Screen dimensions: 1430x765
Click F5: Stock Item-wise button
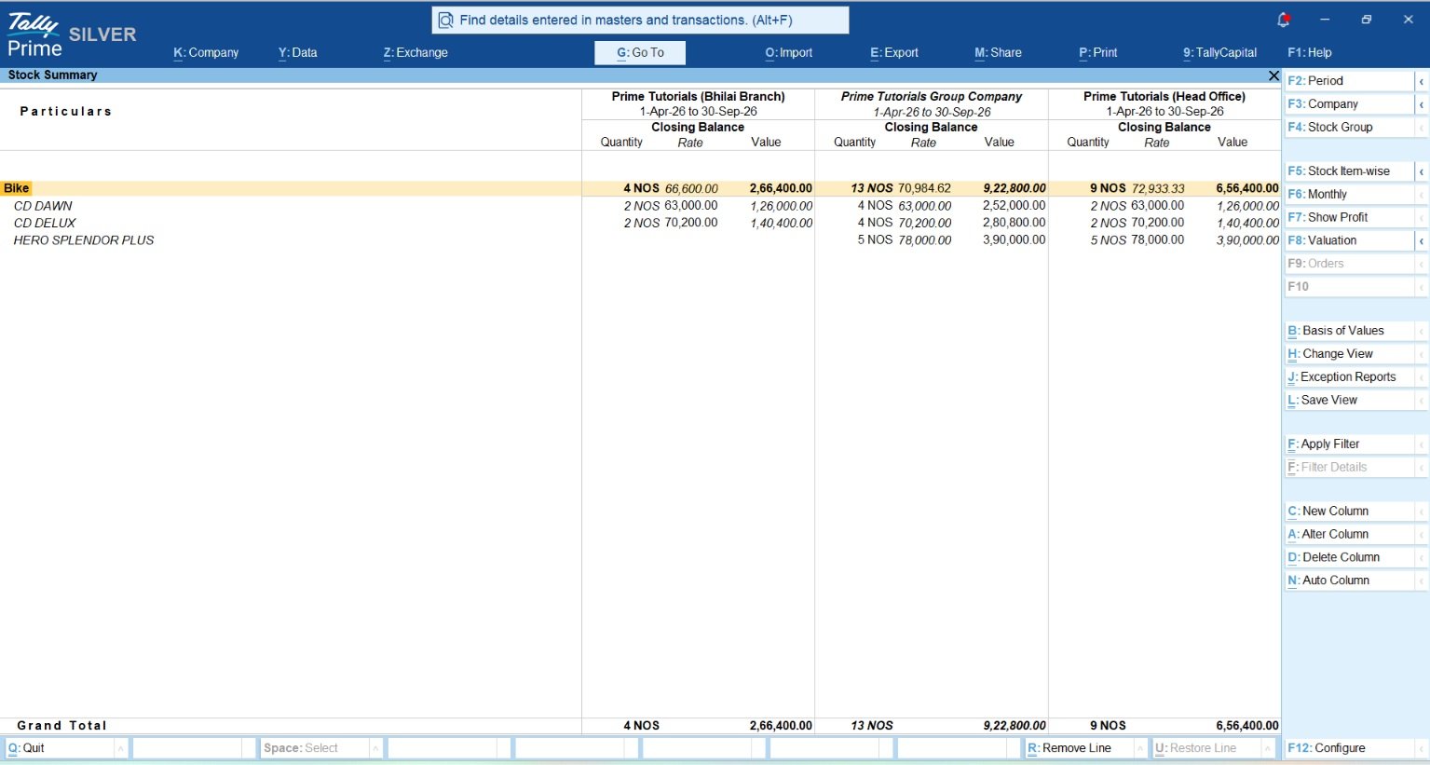coord(1349,171)
